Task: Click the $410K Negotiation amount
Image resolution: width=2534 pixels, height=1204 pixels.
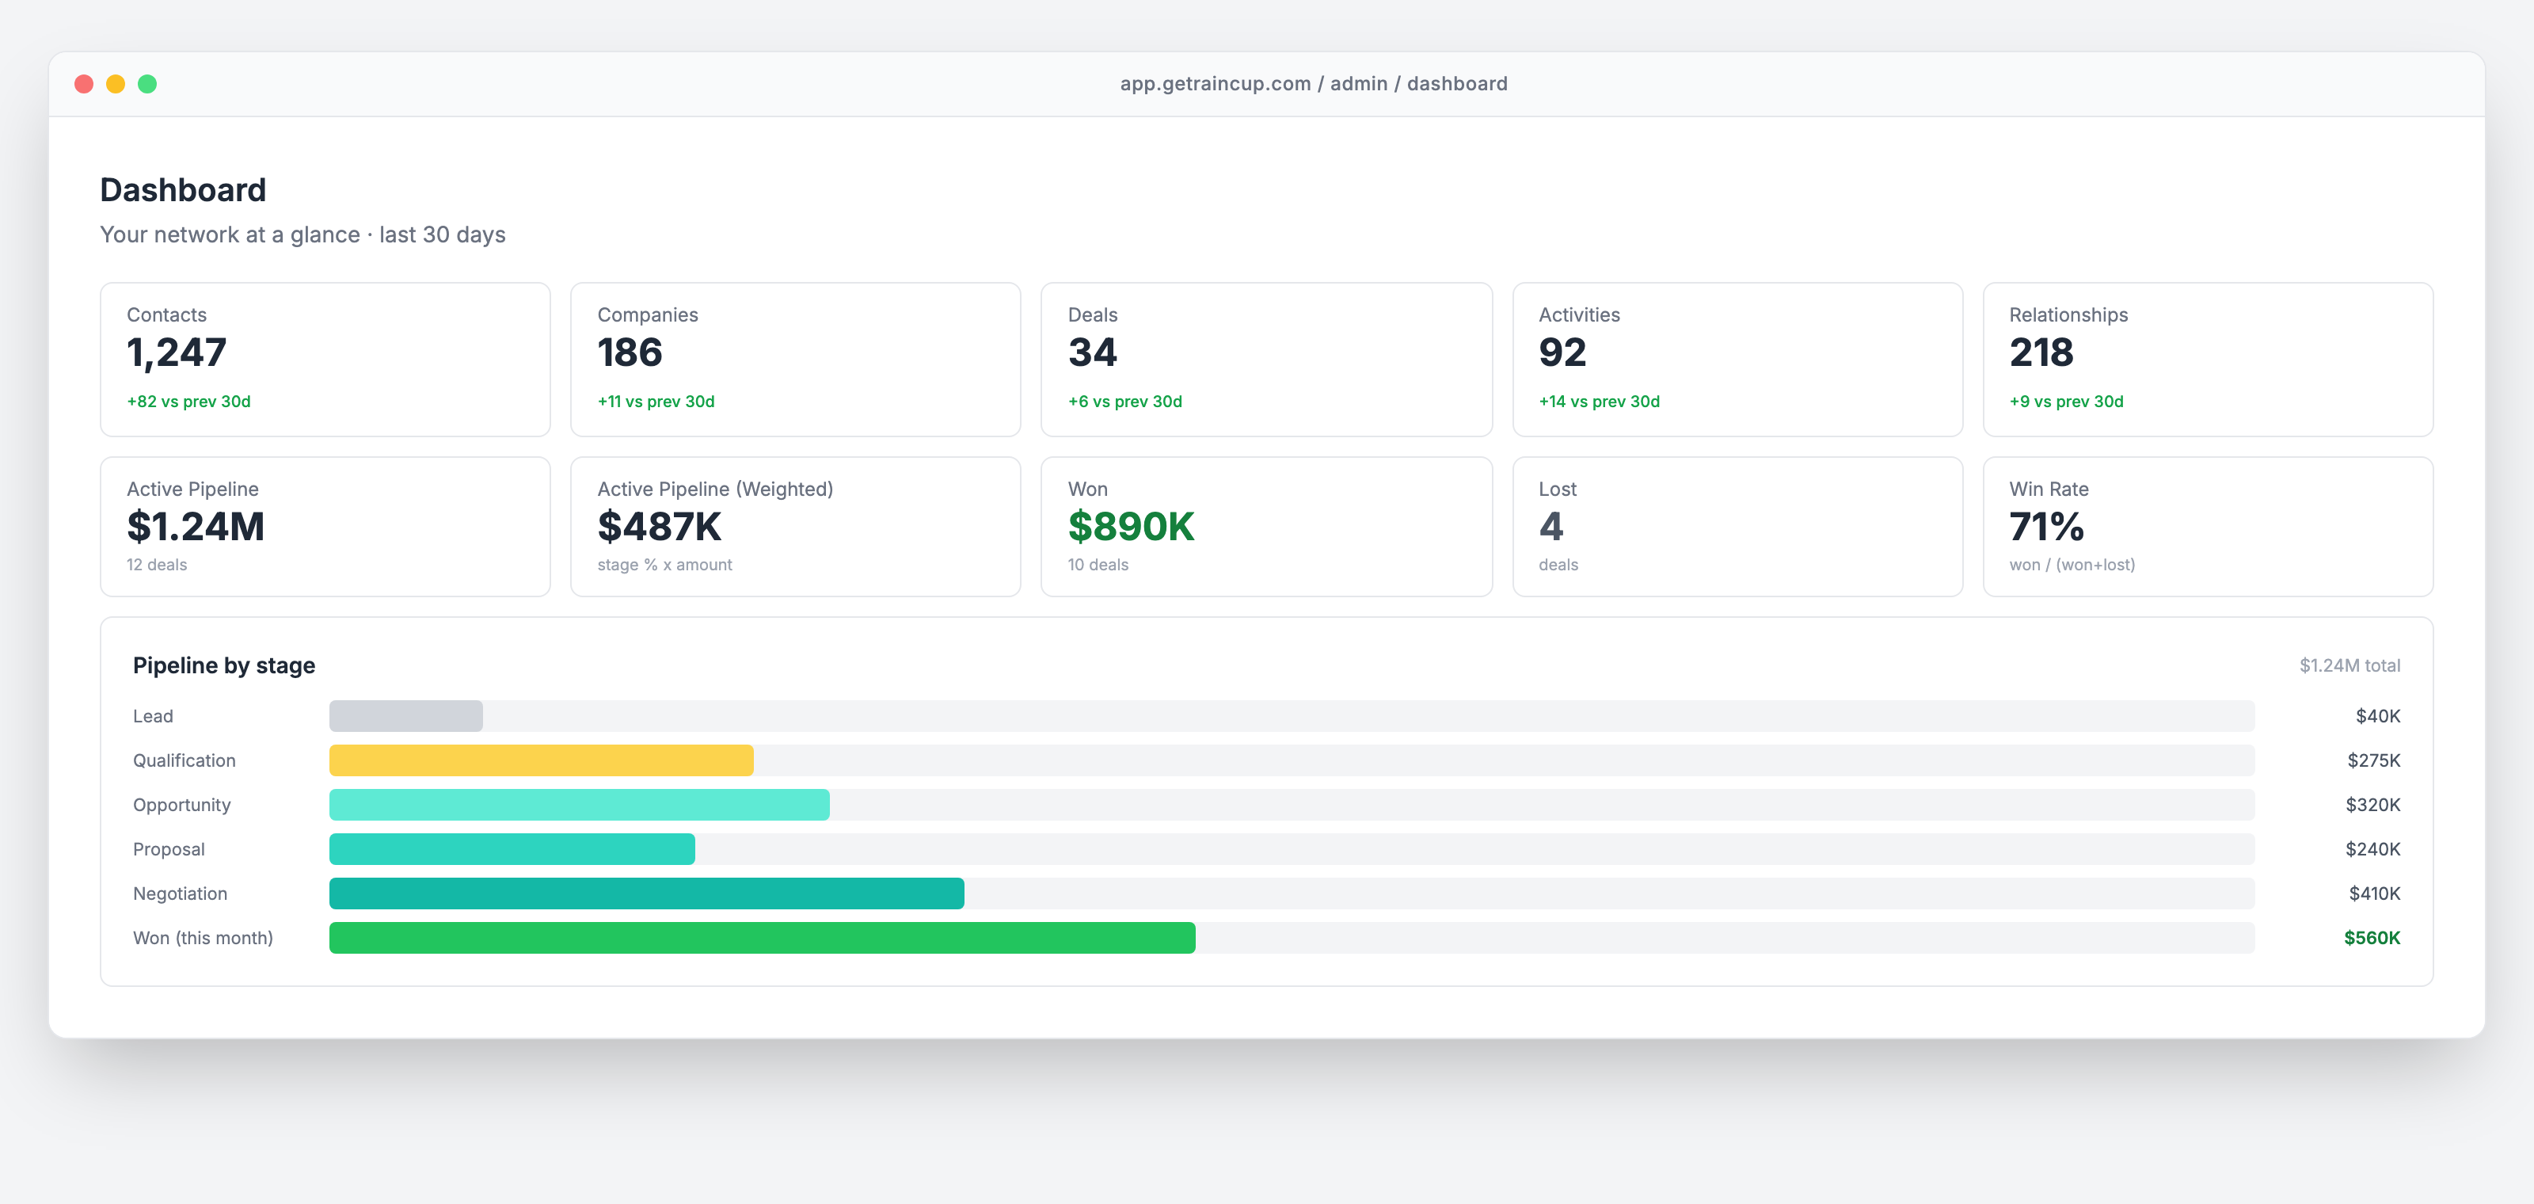Action: tap(2375, 893)
